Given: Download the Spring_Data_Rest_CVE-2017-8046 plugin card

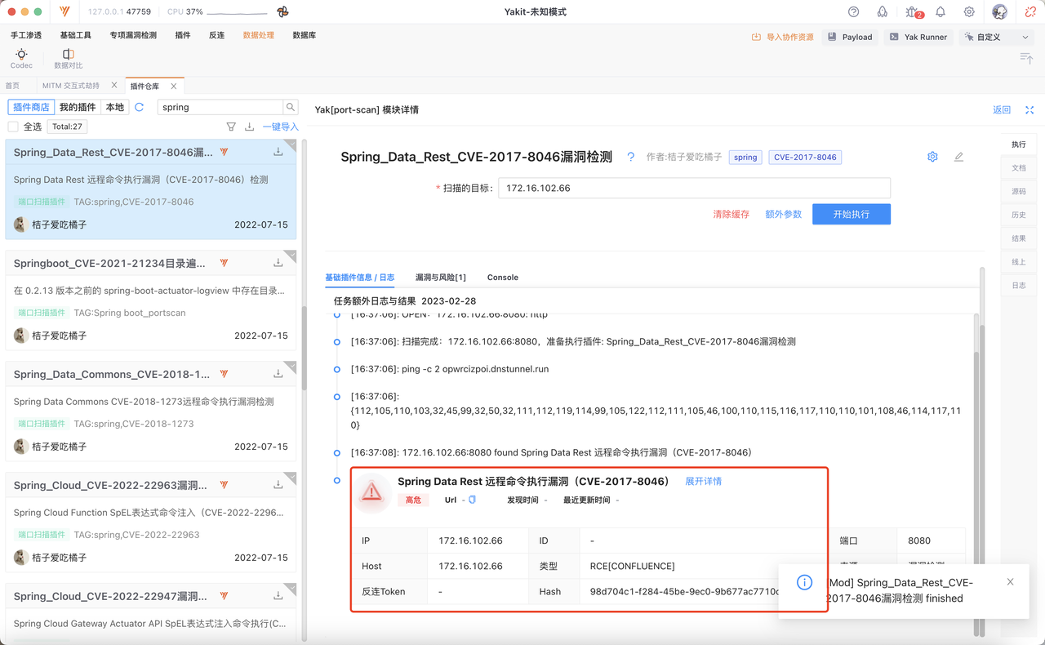Looking at the screenshot, I should pos(278,152).
